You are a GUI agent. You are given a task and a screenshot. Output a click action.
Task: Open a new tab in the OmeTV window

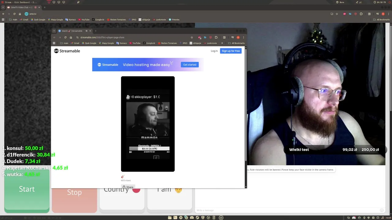(45, 7)
